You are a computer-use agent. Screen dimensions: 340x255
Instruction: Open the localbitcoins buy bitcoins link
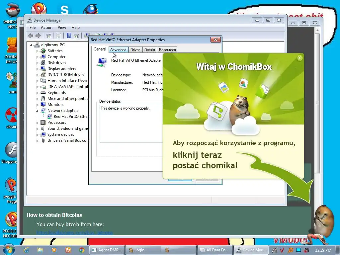click(75, 233)
